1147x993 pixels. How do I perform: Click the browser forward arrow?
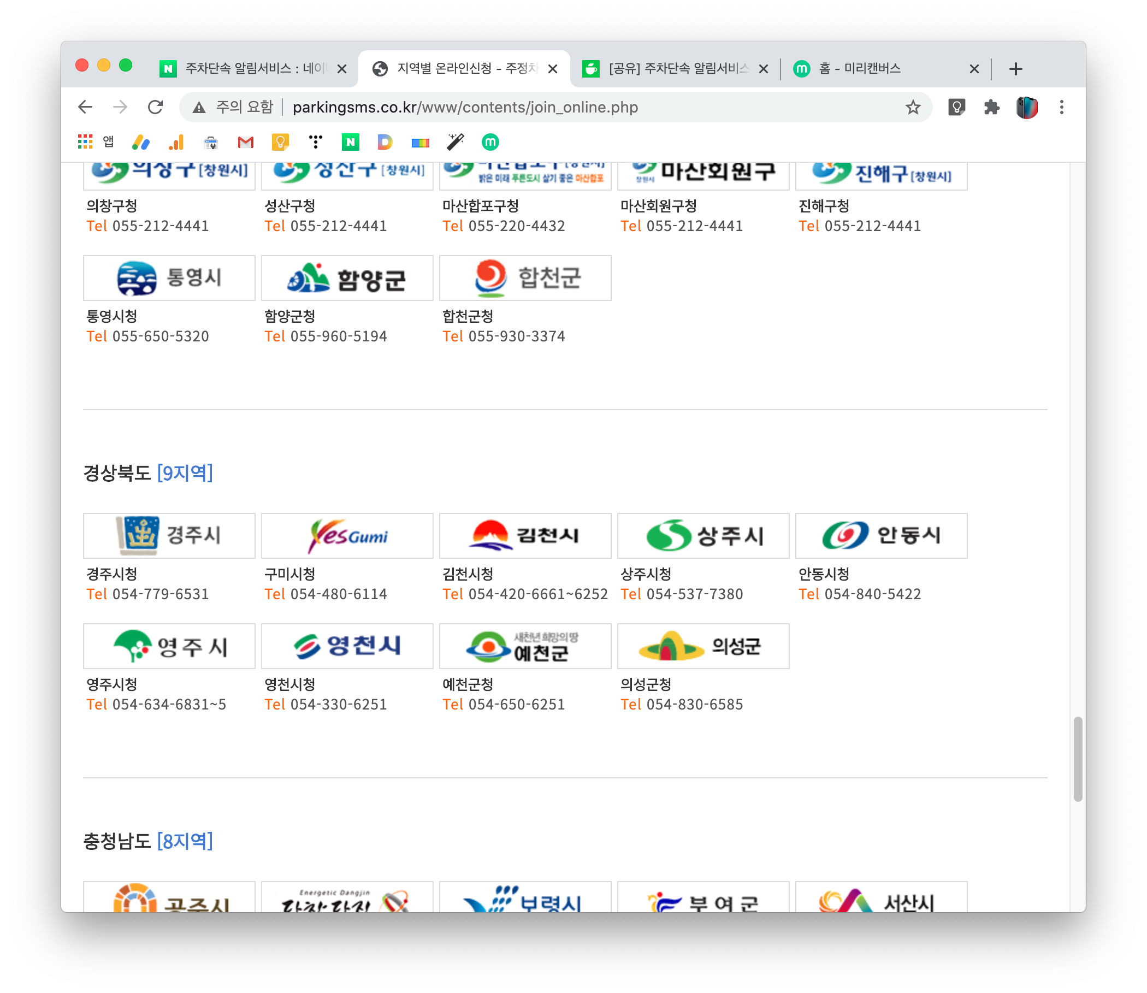(x=120, y=107)
